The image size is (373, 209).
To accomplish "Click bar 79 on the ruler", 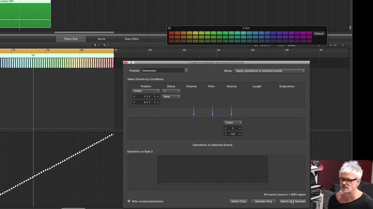I will (48, 50).
